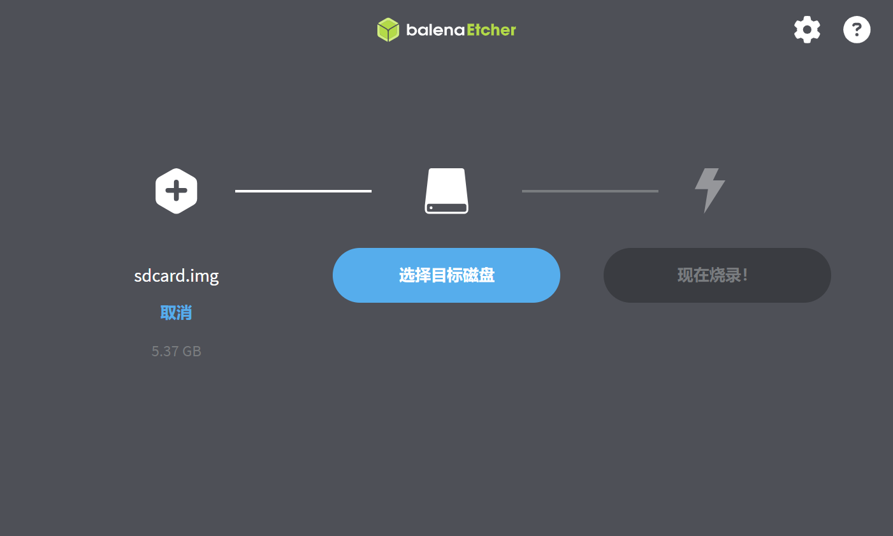The width and height of the screenshot is (893, 536).
Task: Click the disabled 现在烧录! button
Action: [x=717, y=275]
